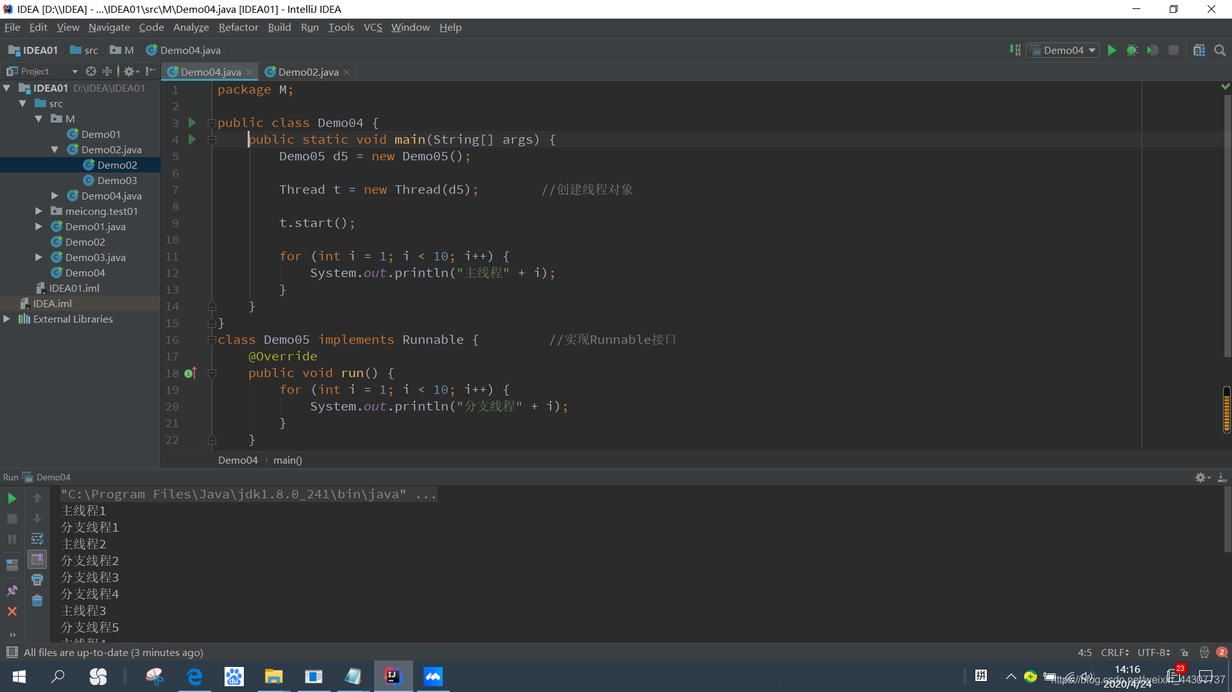Viewport: 1232px width, 692px height.
Task: Expand the Demo04.java tree node
Action: tap(55, 196)
